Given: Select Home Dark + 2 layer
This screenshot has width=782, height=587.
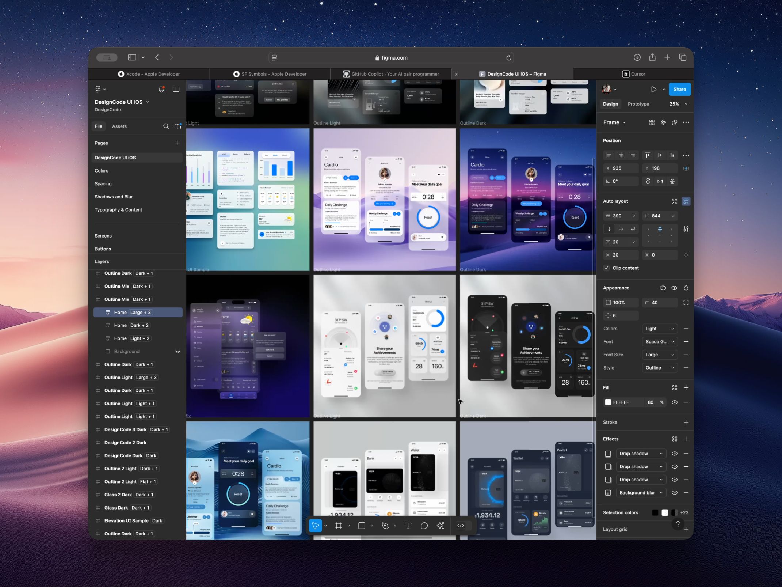Looking at the screenshot, I should (137, 325).
